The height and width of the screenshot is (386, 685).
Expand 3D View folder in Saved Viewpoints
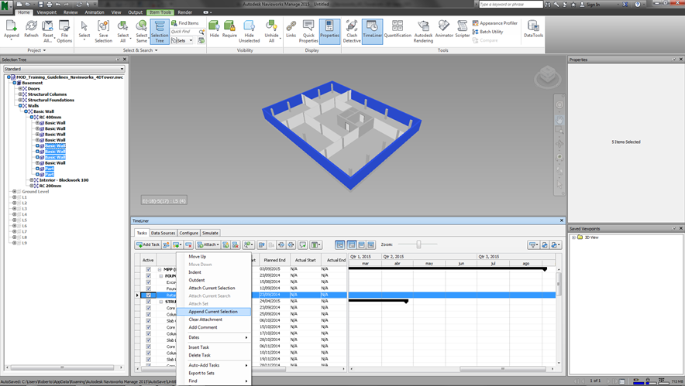(x=573, y=237)
